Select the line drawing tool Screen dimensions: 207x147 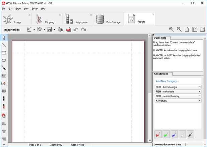(x=4, y=45)
